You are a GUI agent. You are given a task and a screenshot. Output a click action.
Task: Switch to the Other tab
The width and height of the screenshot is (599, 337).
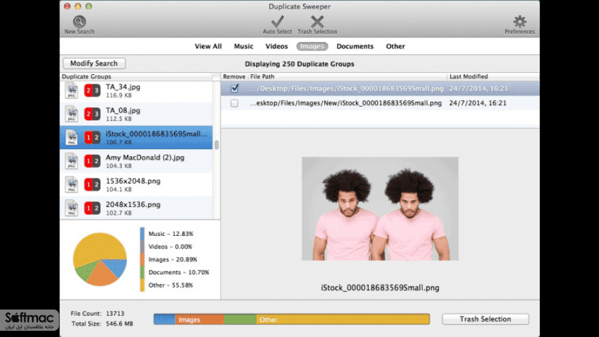tap(395, 46)
